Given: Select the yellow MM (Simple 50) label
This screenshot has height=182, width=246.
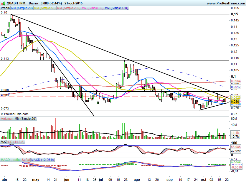Looking at the screenshot, I should [x=45, y=8].
